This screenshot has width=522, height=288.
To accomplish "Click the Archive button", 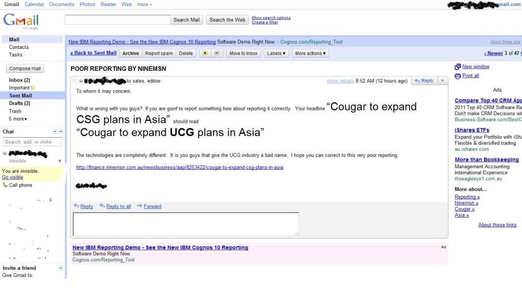I will tap(131, 53).
